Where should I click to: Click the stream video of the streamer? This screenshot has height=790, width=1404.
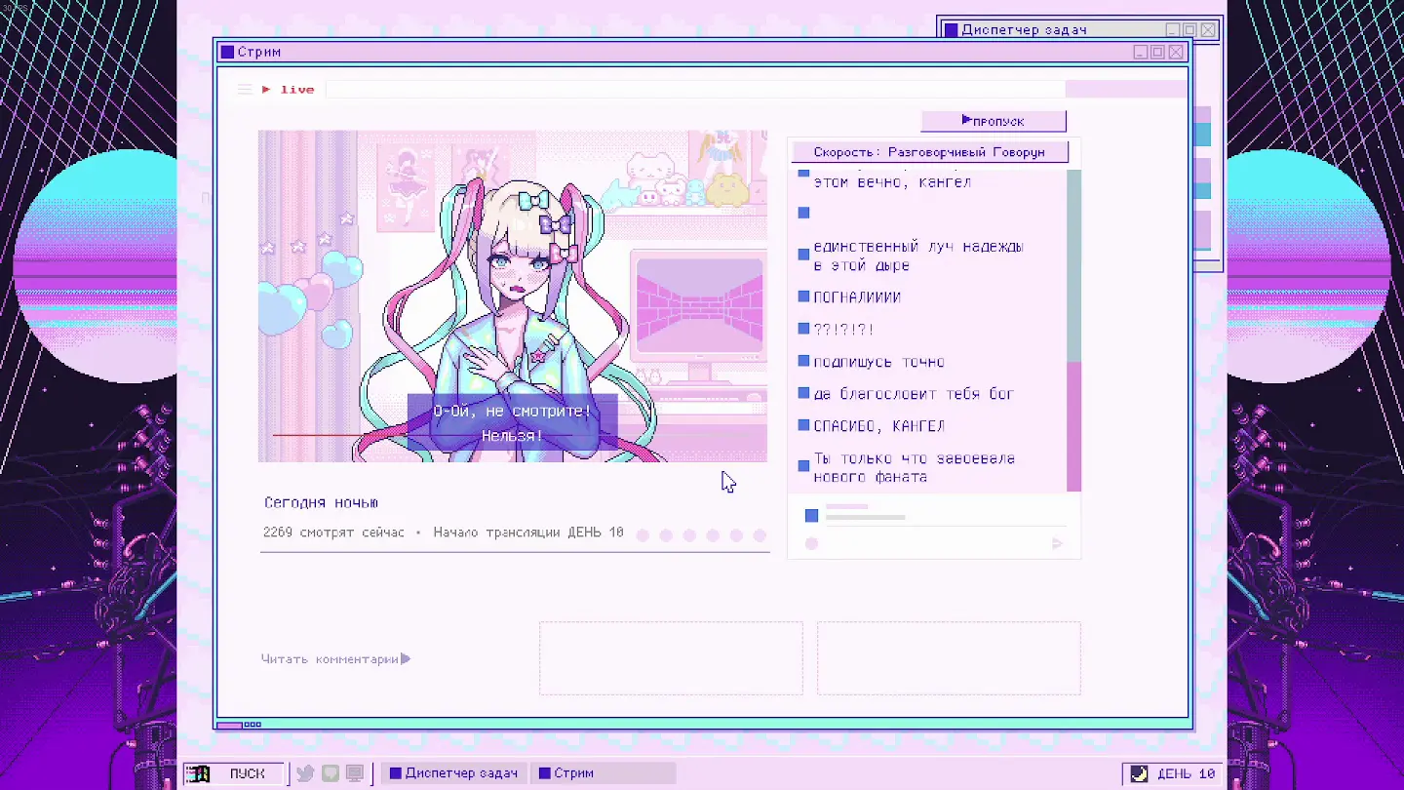[512, 296]
